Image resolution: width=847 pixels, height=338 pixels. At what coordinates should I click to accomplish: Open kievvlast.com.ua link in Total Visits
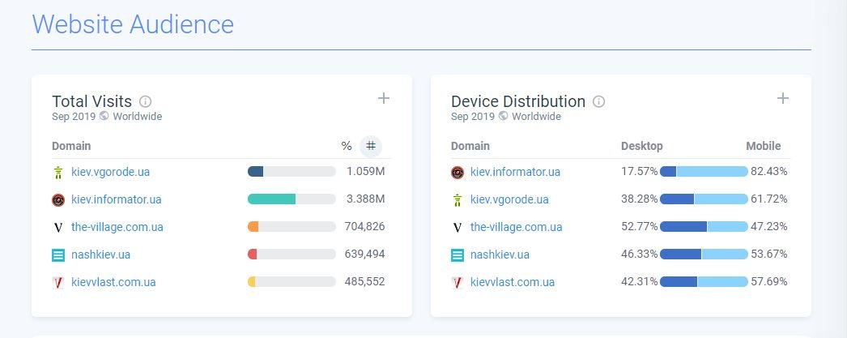pyautogui.click(x=113, y=282)
